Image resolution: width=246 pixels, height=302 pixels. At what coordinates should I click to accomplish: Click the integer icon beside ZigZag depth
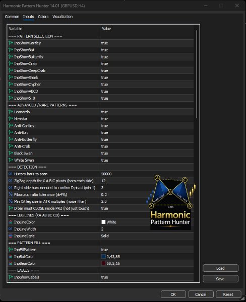pos(11,181)
